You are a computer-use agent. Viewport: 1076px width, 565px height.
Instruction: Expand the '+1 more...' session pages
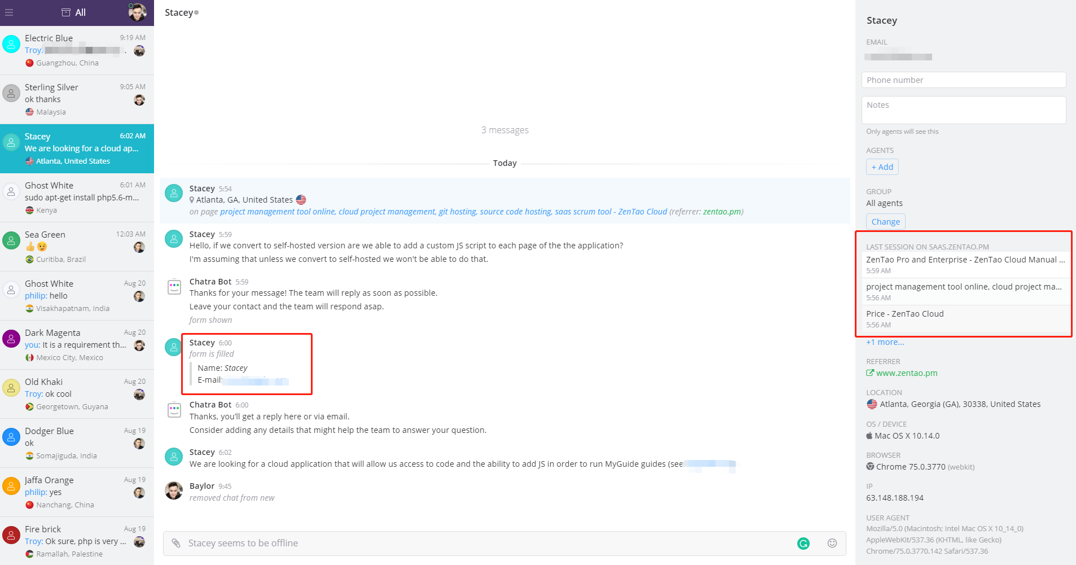coord(885,342)
